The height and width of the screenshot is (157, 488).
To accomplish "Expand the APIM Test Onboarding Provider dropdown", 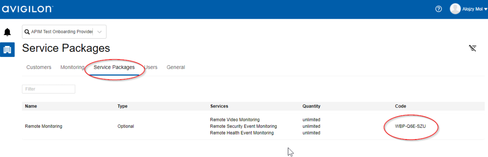I will click(x=99, y=32).
